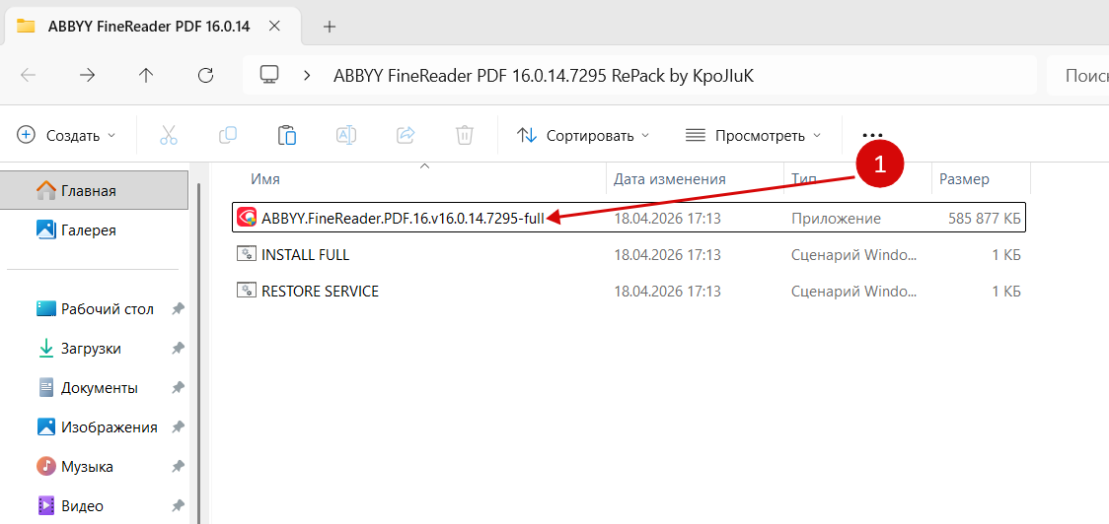This screenshot has width=1109, height=524.
Task: Select the INSTALL FULL script icon
Action: pyautogui.click(x=247, y=254)
